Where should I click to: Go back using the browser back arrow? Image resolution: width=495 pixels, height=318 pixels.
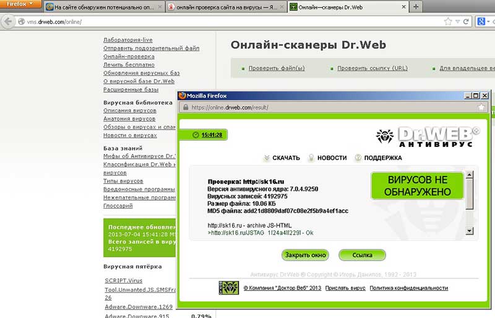click(7, 22)
